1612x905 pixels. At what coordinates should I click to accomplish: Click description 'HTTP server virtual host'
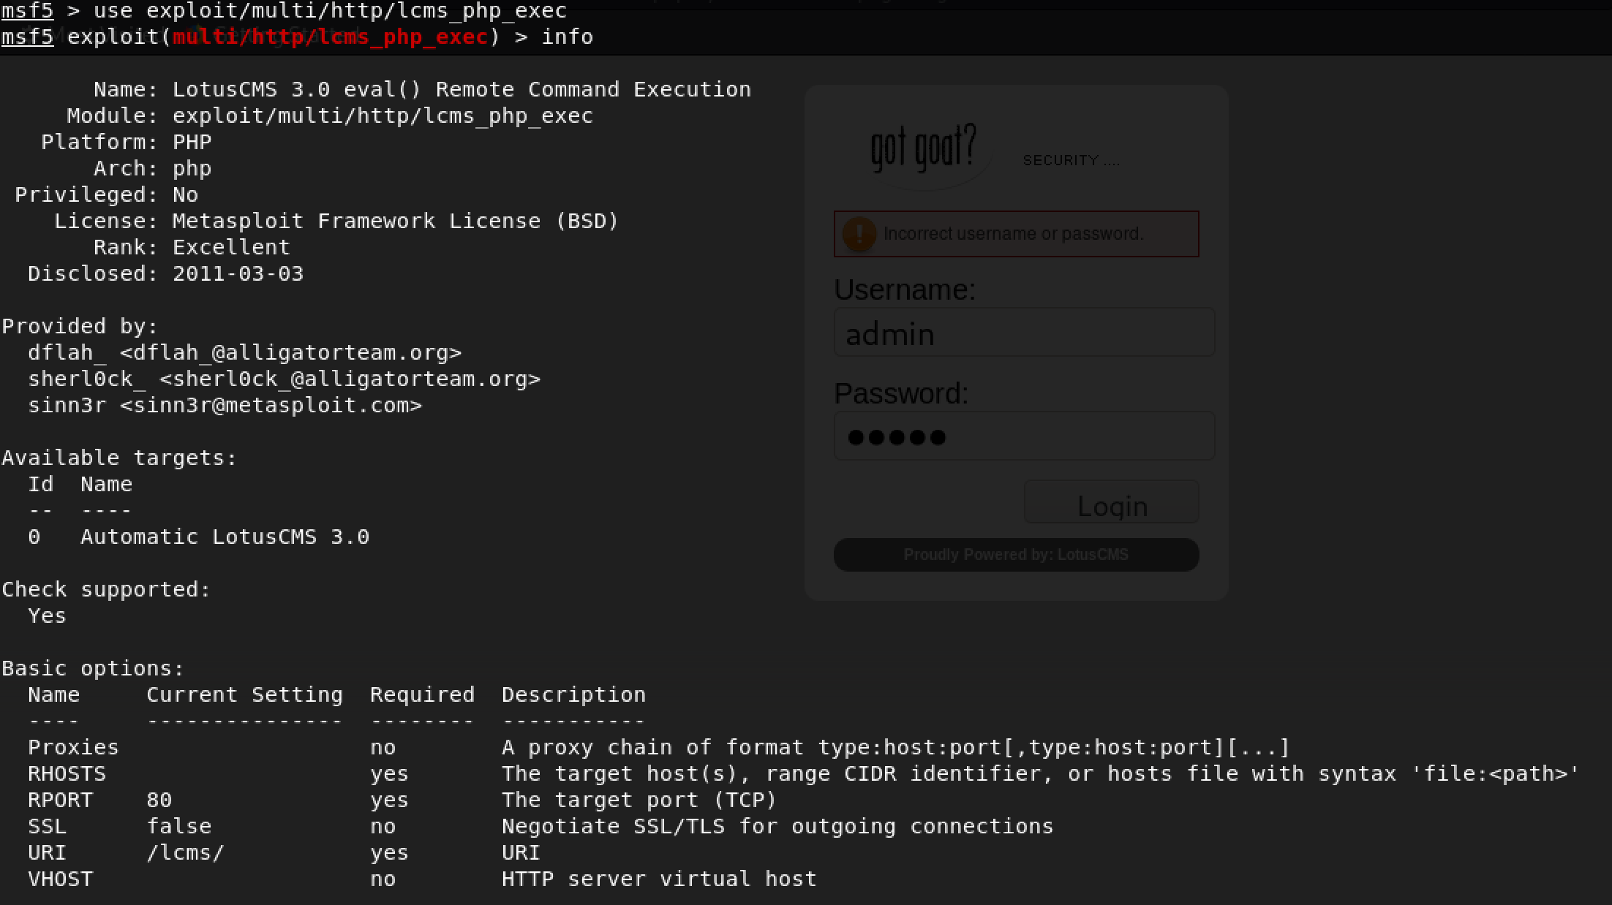(x=659, y=879)
